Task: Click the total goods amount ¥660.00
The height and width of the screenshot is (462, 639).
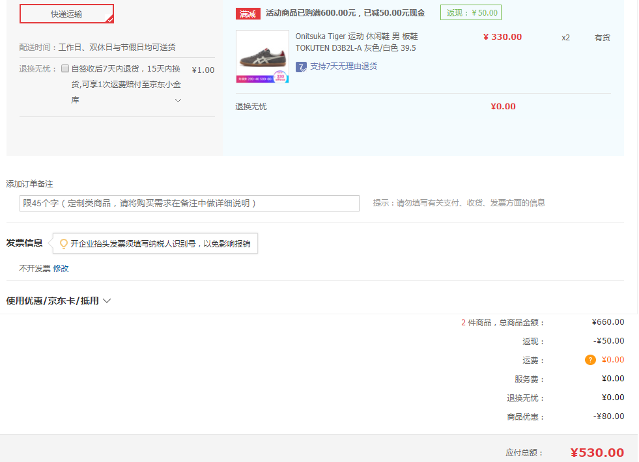Action: pyautogui.click(x=608, y=322)
